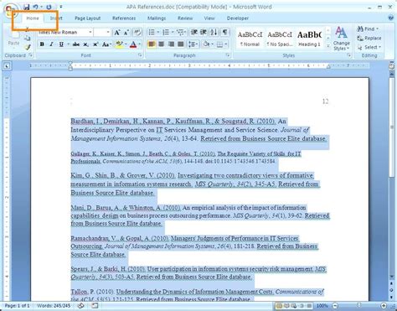This screenshot has height=311, width=397.
Task: Click the Subscript icon
Action: coord(86,44)
